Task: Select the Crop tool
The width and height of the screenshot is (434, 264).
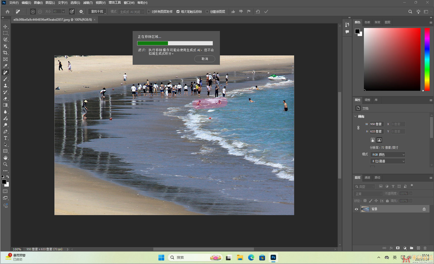Action: [x=5, y=53]
